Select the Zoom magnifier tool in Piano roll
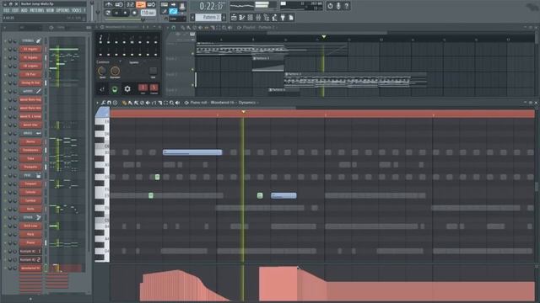 point(171,103)
